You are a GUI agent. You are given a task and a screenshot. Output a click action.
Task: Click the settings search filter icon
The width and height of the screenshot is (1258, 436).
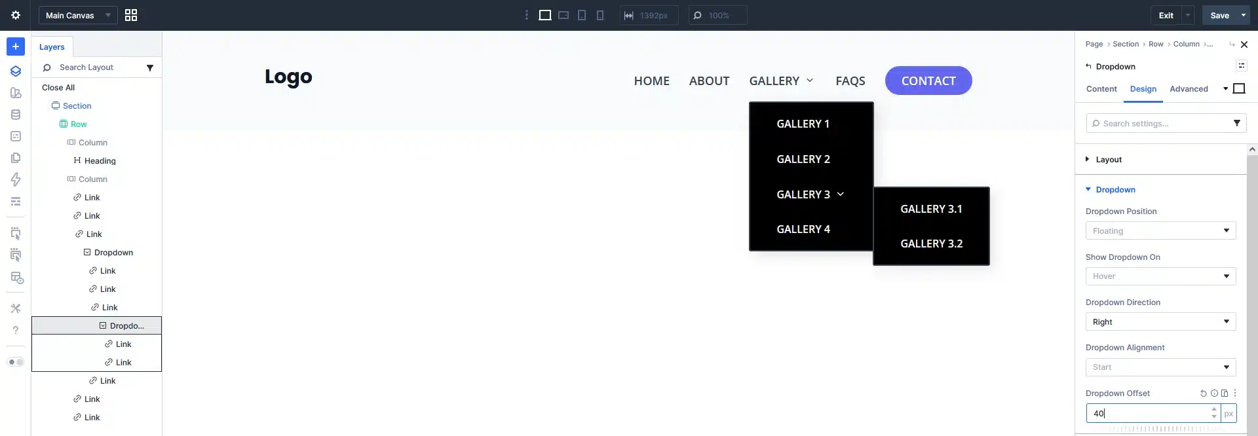[x=1237, y=123]
